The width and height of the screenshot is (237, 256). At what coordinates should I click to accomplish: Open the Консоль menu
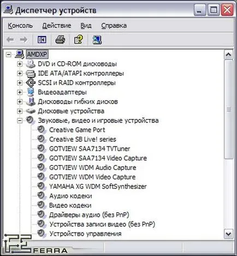20,26
